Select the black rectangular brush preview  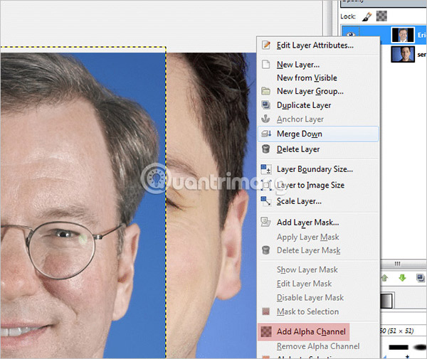(399, 348)
